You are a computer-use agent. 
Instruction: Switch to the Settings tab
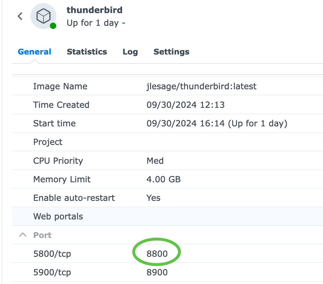171,52
